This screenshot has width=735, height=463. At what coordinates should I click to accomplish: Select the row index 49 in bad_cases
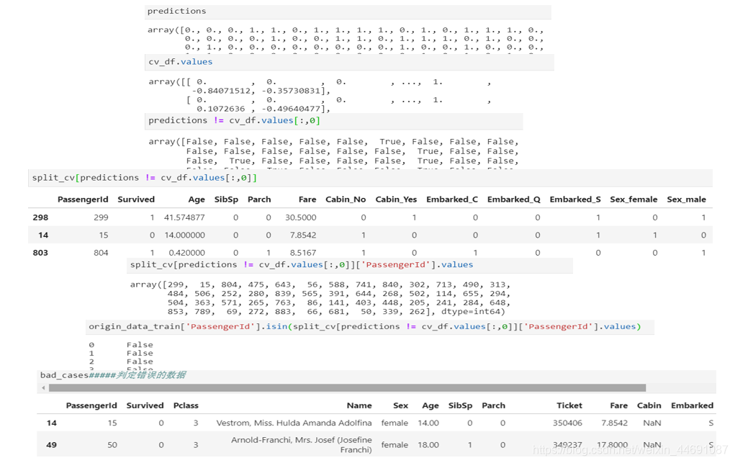pyautogui.click(x=52, y=445)
